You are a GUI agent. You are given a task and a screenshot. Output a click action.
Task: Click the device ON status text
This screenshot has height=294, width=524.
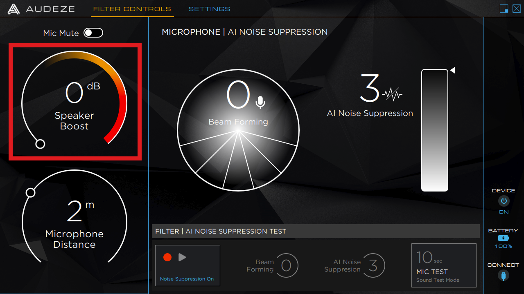point(504,212)
